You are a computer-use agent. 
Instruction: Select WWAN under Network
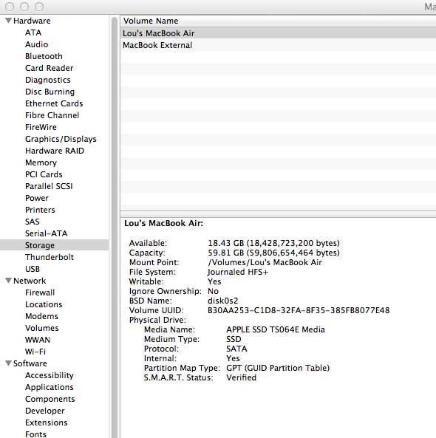[38, 340]
